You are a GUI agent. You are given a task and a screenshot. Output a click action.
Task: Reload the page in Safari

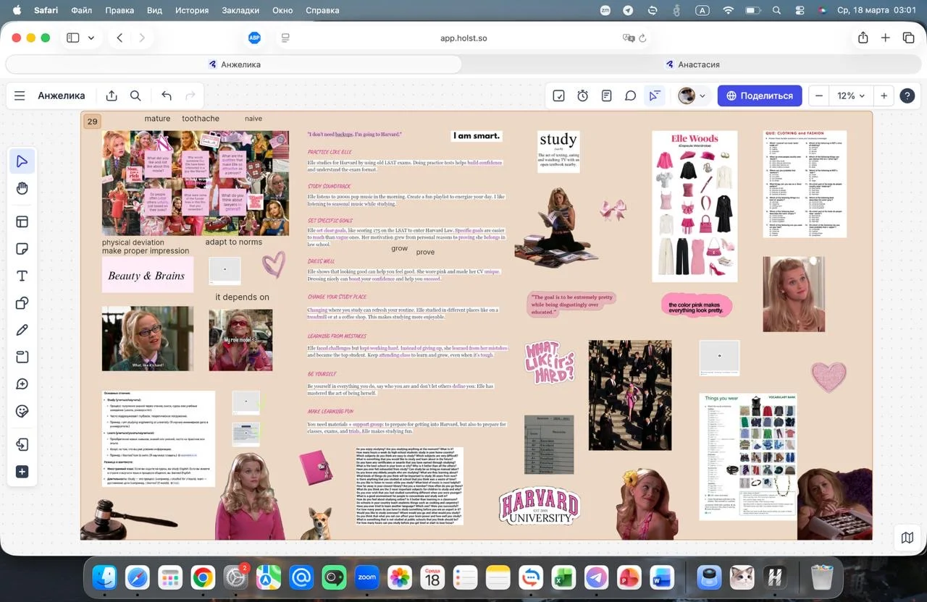pyautogui.click(x=642, y=38)
